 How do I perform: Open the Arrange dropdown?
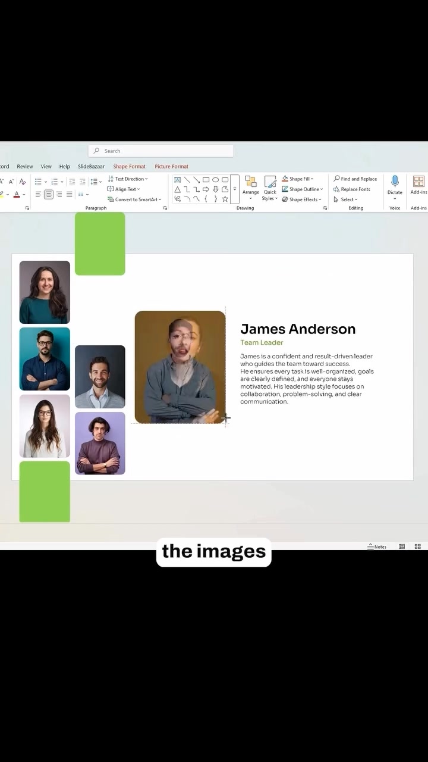pos(251,187)
